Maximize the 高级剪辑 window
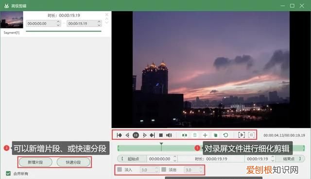 click(292, 6)
